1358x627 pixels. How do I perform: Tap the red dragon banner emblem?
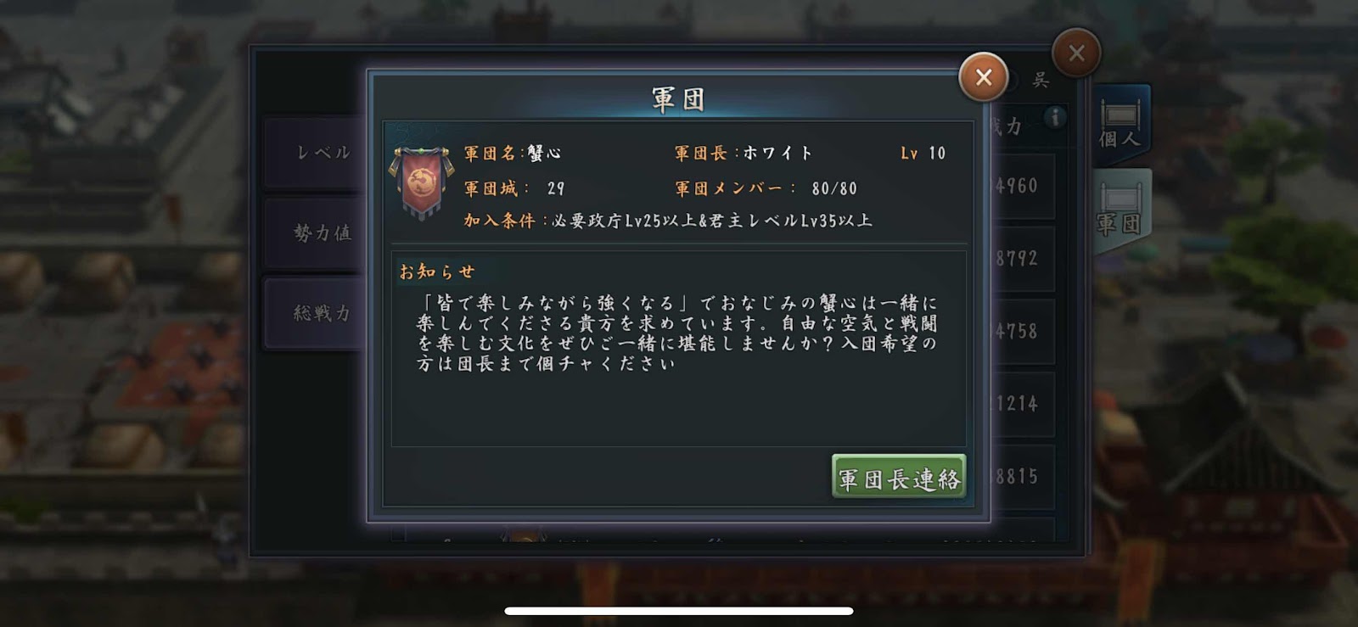(x=422, y=183)
